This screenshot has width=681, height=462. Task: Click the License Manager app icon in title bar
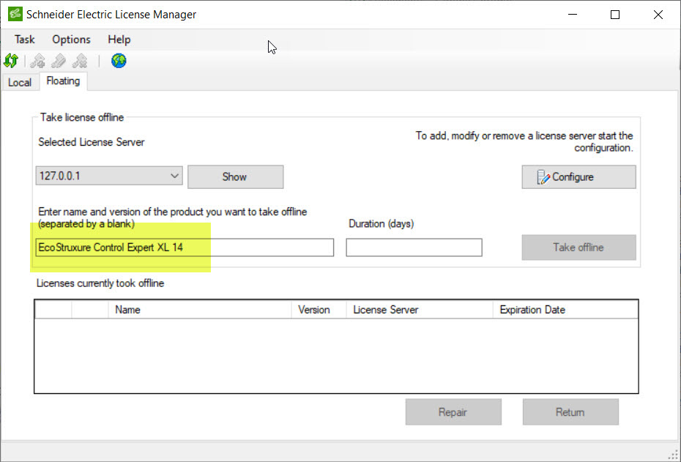click(15, 14)
